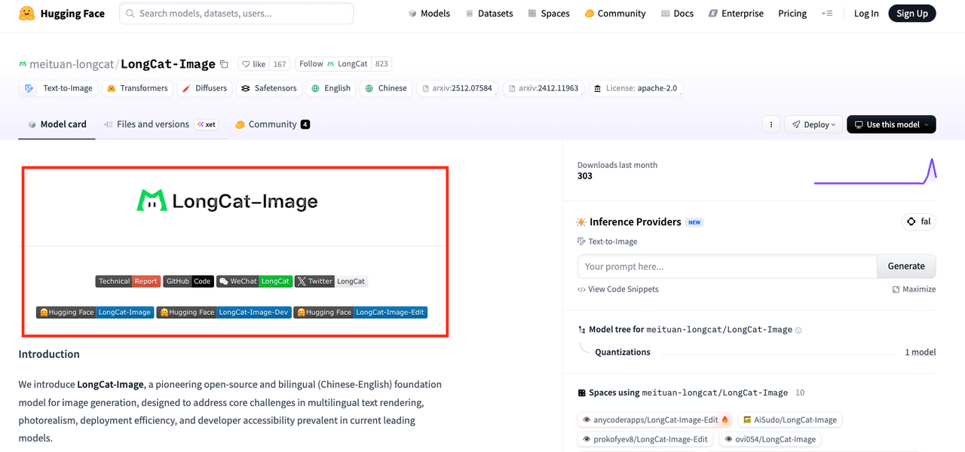The height and width of the screenshot is (452, 965).
Task: Click the model tree info icon
Action: click(x=798, y=330)
